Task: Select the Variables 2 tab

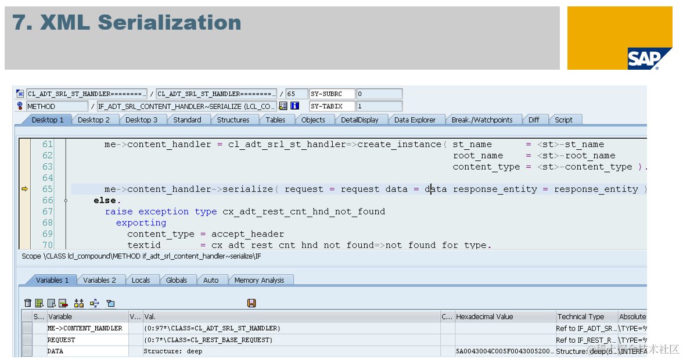Action: (x=100, y=280)
